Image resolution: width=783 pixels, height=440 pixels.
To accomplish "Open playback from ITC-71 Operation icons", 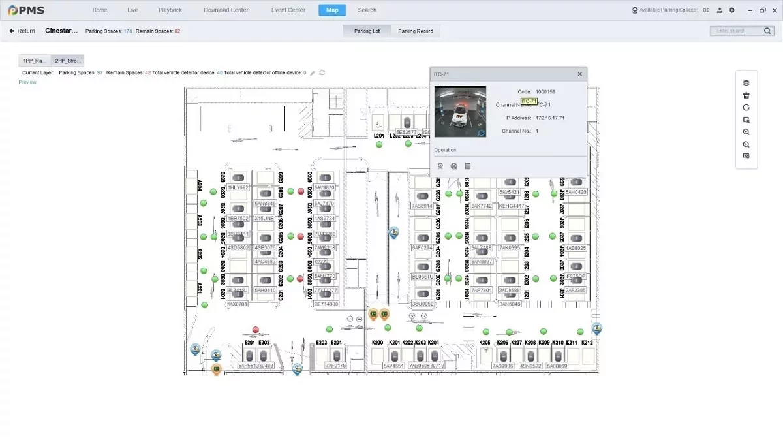I will [x=454, y=166].
